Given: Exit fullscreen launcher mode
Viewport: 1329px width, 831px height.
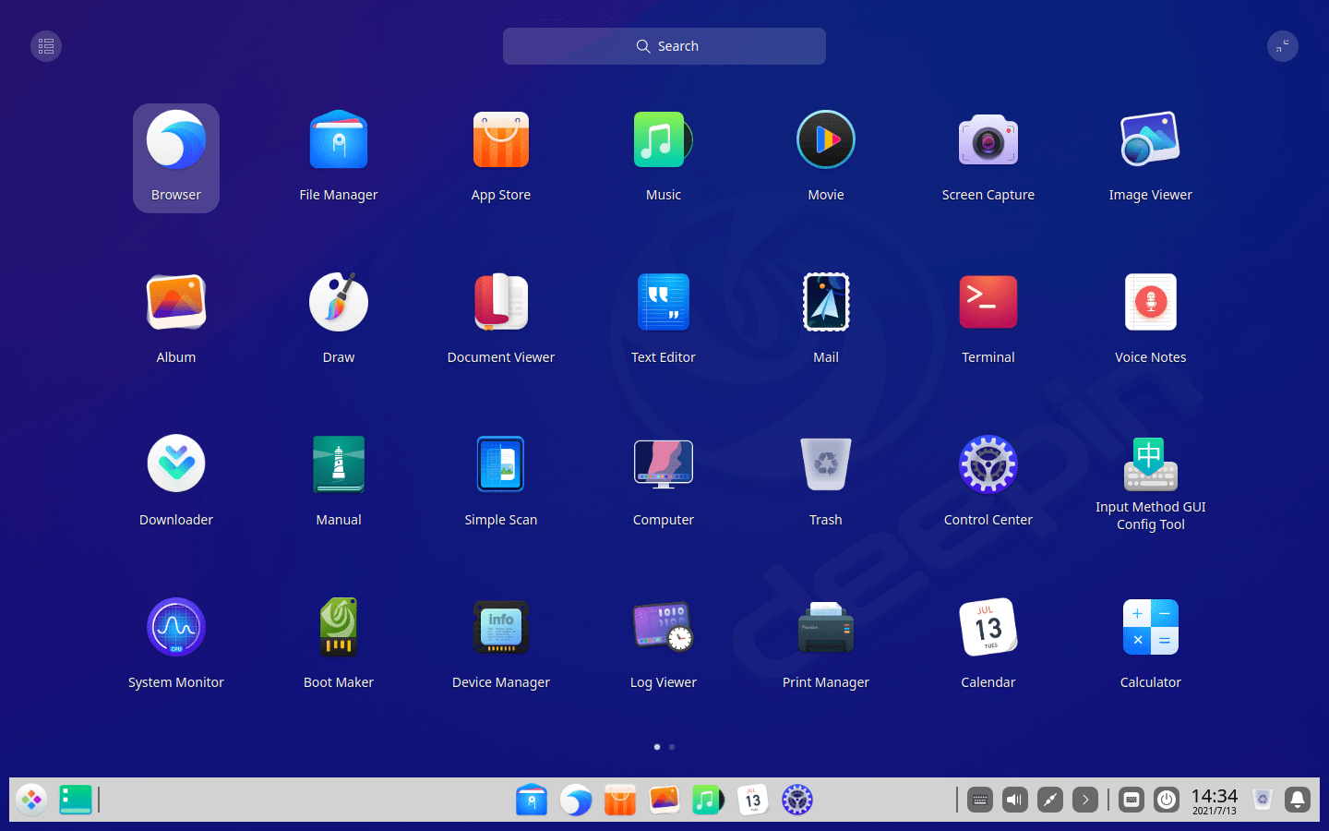Looking at the screenshot, I should pyautogui.click(x=1282, y=46).
